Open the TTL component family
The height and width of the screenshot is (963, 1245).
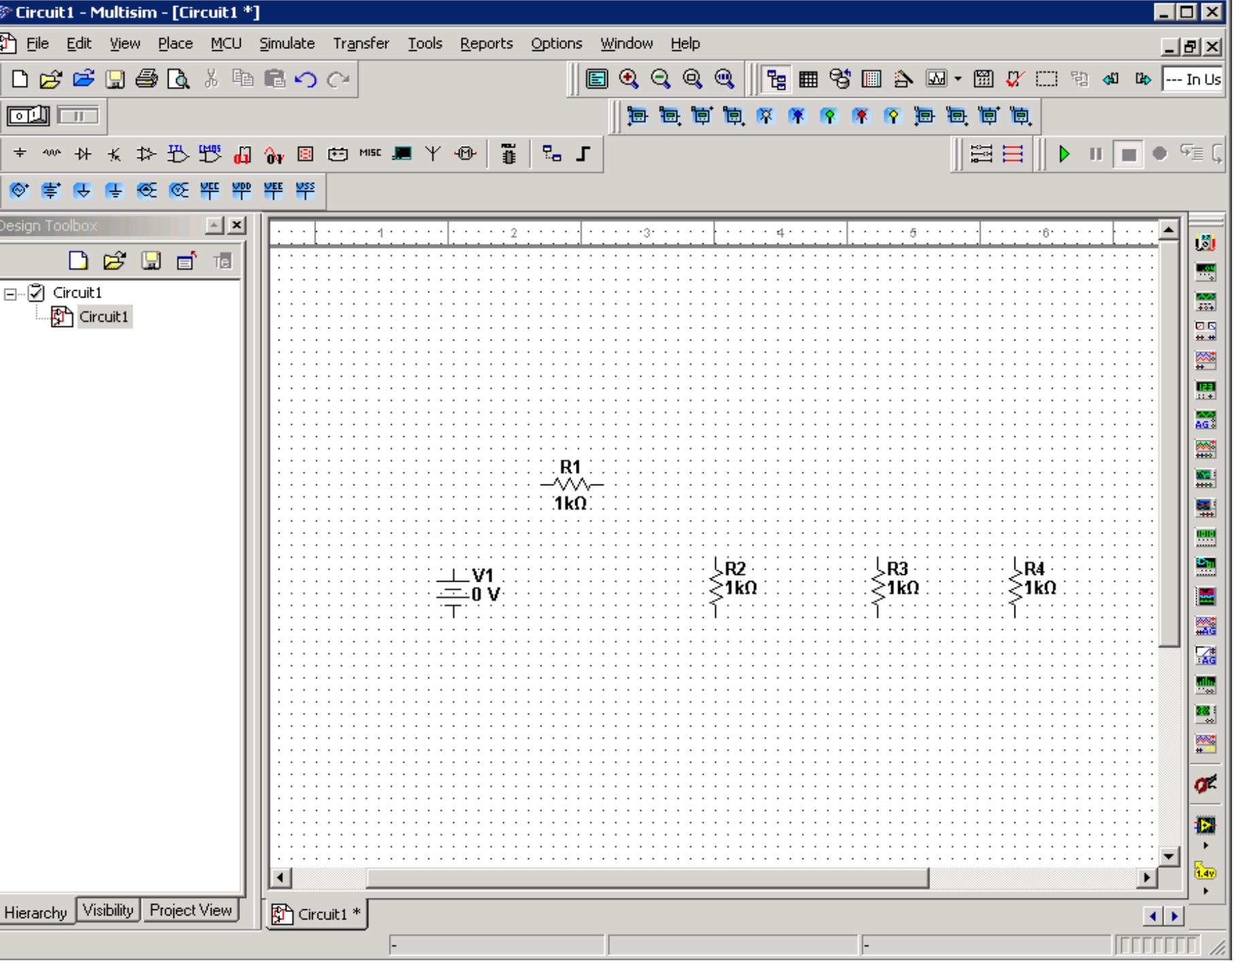(x=177, y=154)
